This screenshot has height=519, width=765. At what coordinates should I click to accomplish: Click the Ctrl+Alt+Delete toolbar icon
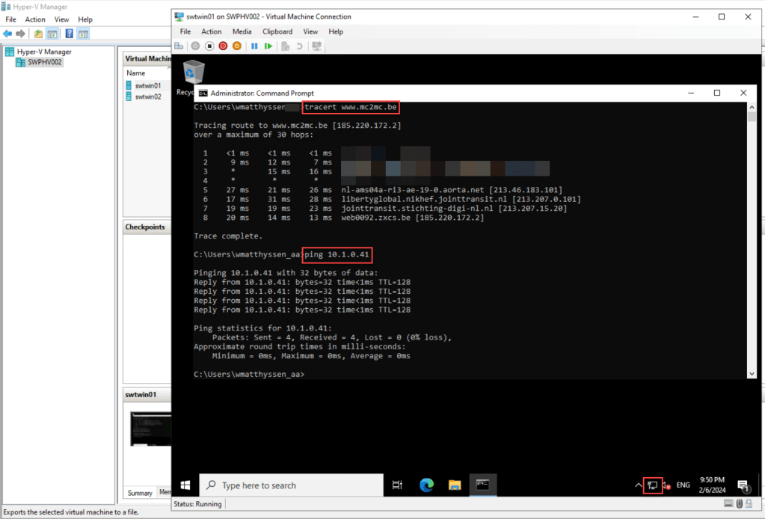179,46
